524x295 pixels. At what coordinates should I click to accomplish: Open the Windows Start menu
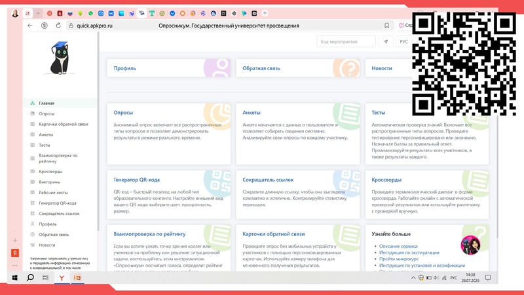(14, 277)
